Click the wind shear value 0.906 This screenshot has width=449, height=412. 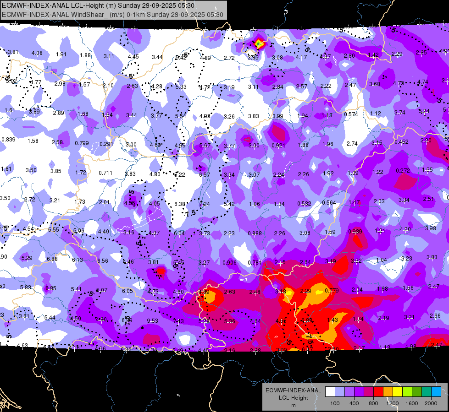point(230,262)
